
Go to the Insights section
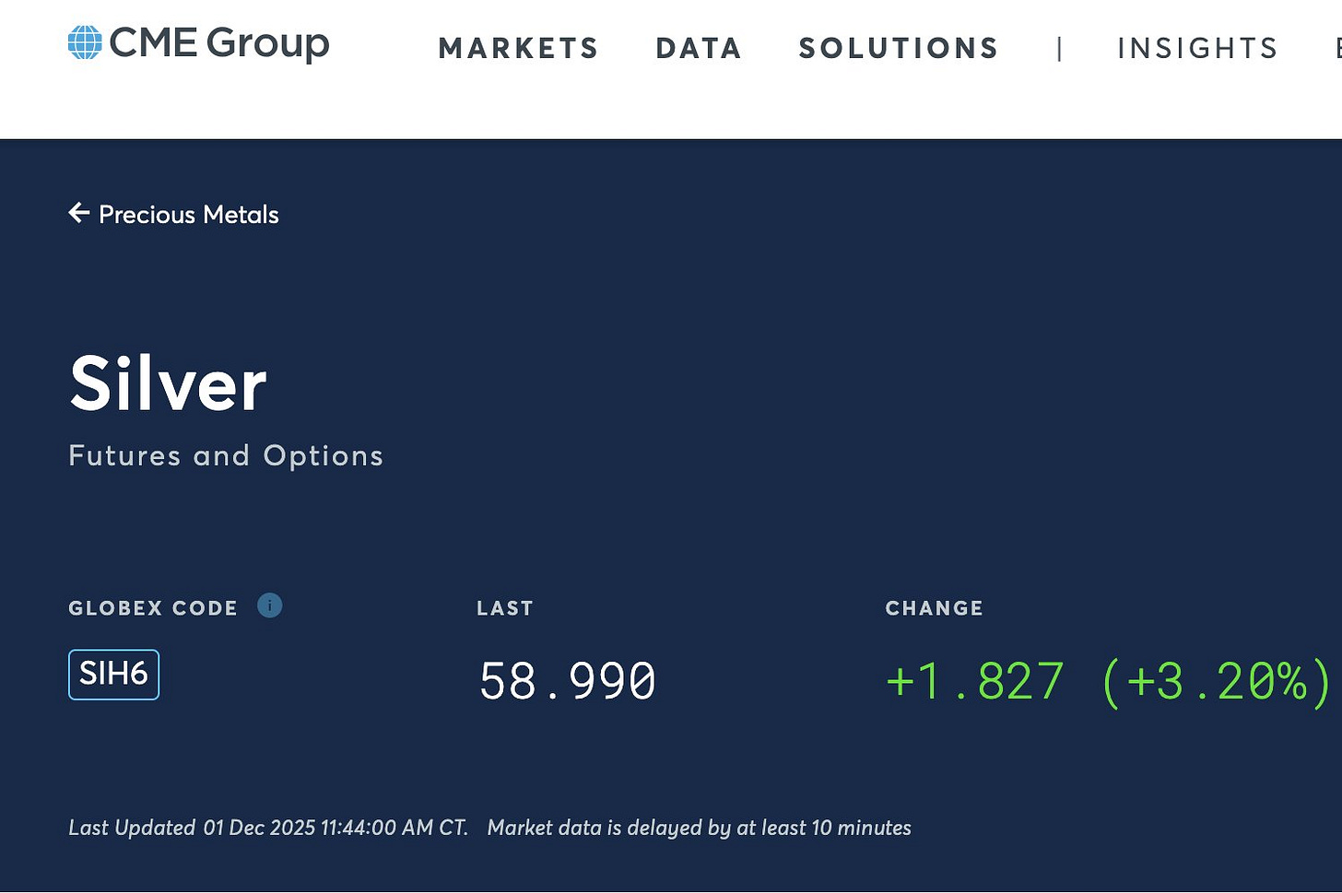click(1197, 48)
